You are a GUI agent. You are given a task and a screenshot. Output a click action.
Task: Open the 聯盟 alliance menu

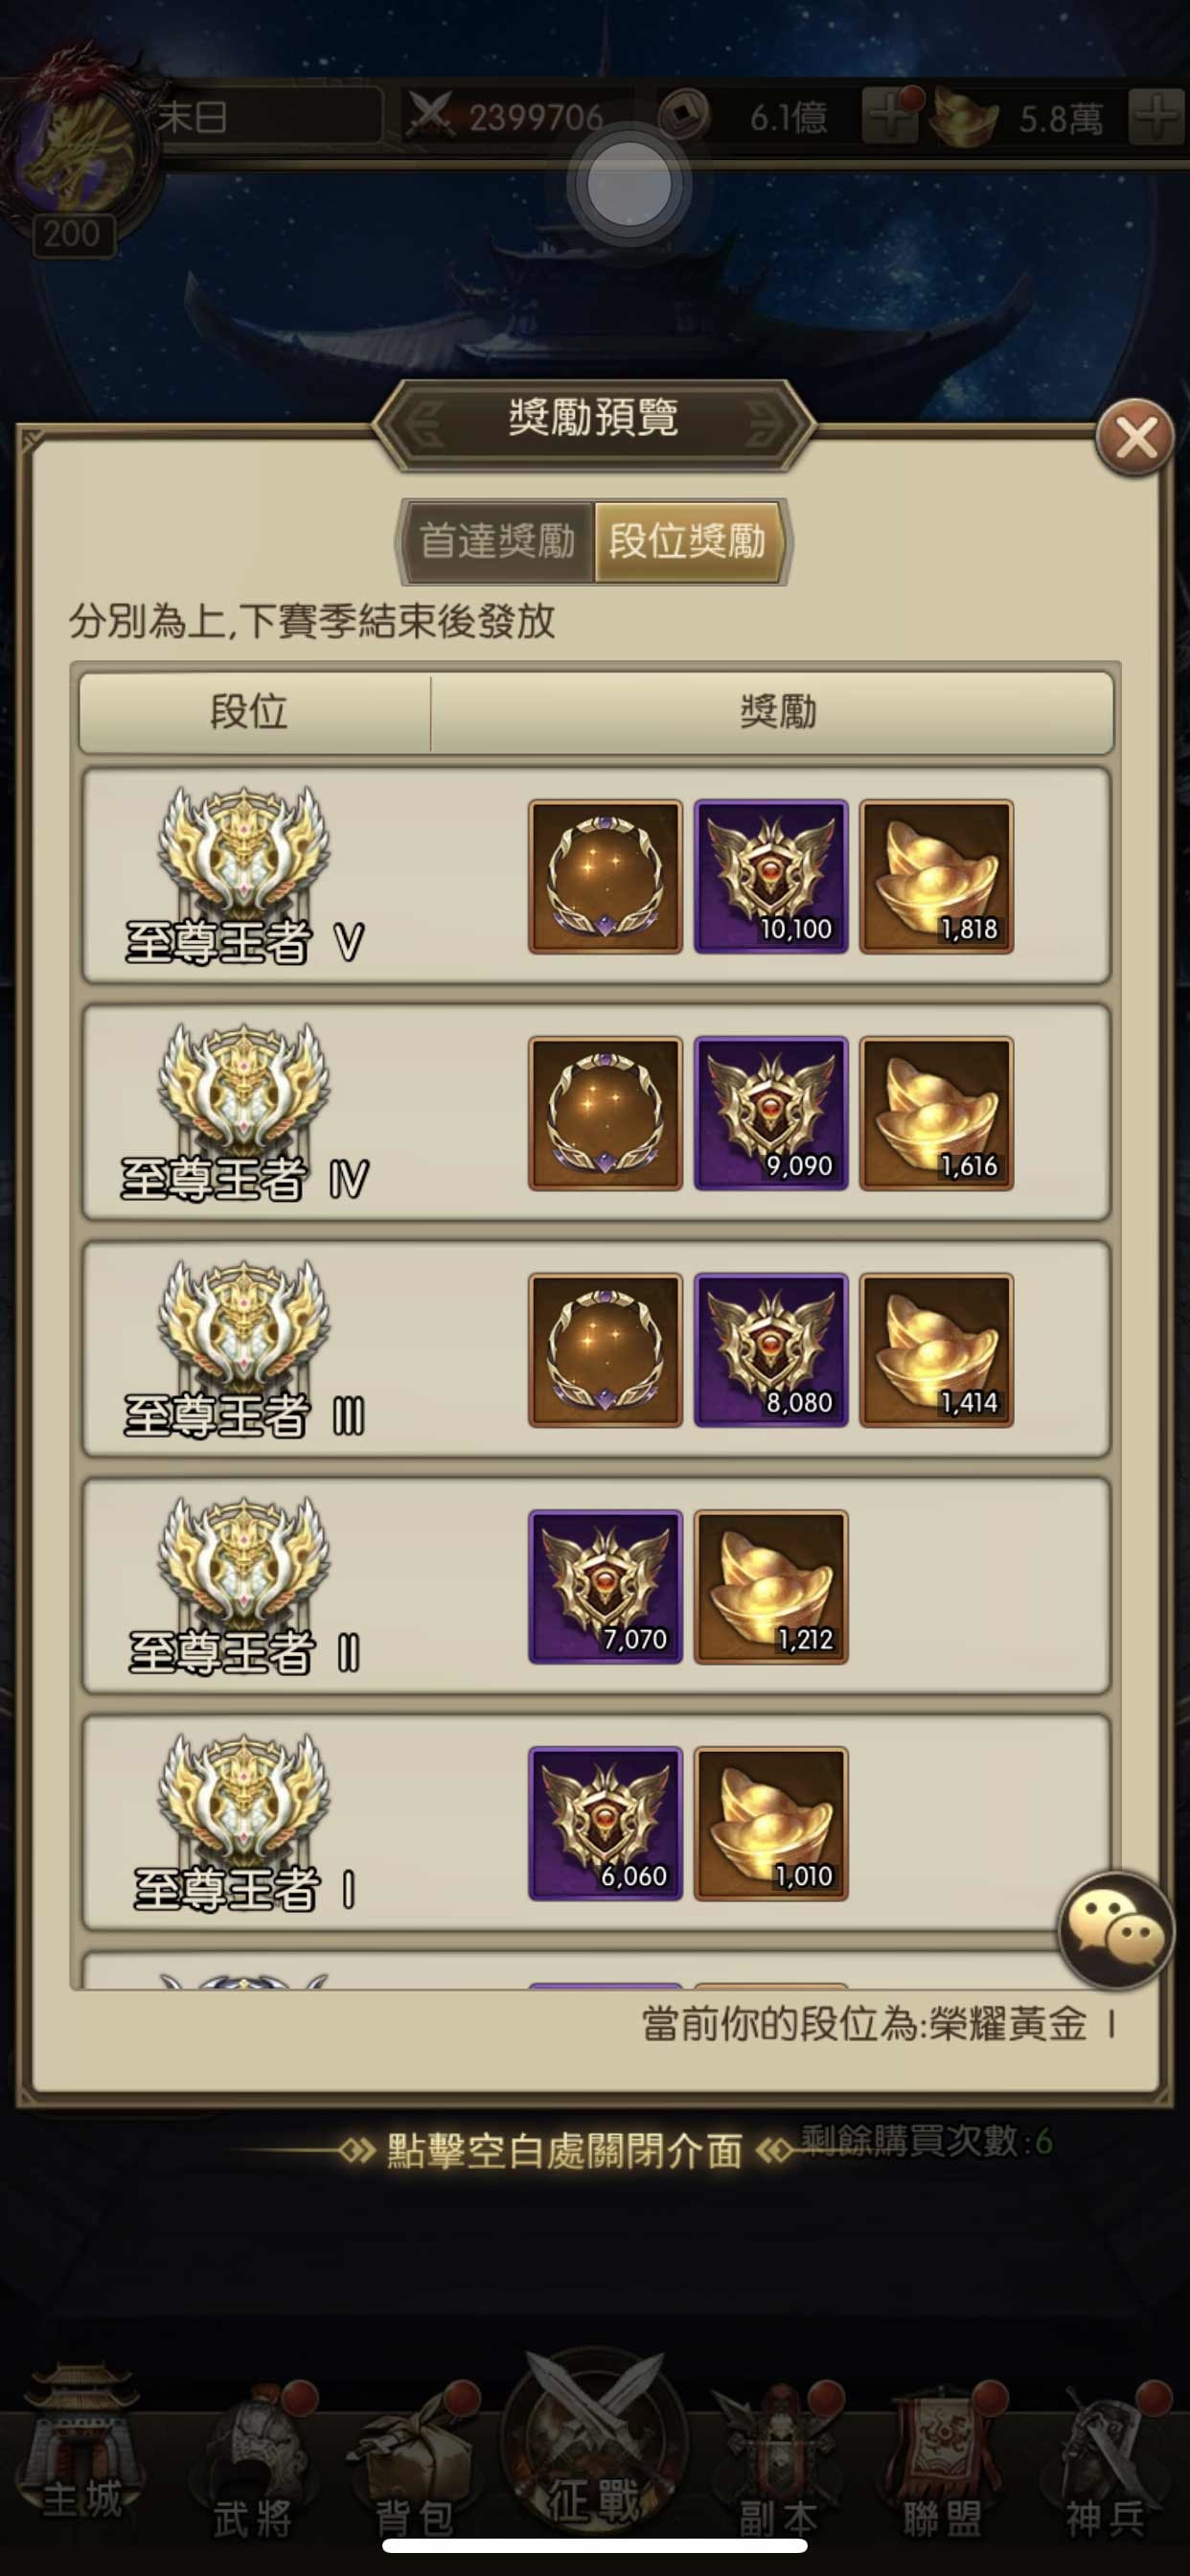[942, 2460]
